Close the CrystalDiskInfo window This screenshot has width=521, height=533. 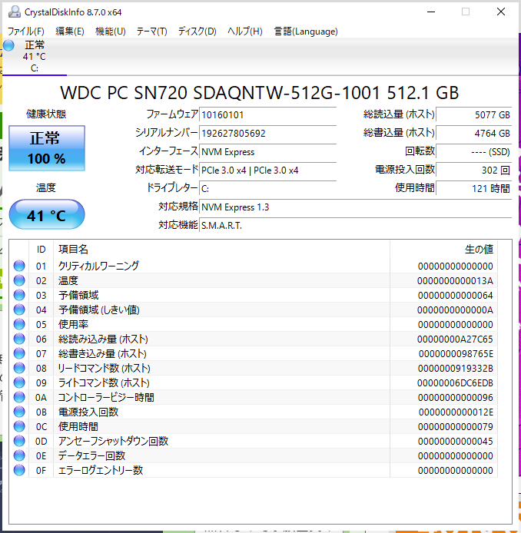tap(500, 12)
